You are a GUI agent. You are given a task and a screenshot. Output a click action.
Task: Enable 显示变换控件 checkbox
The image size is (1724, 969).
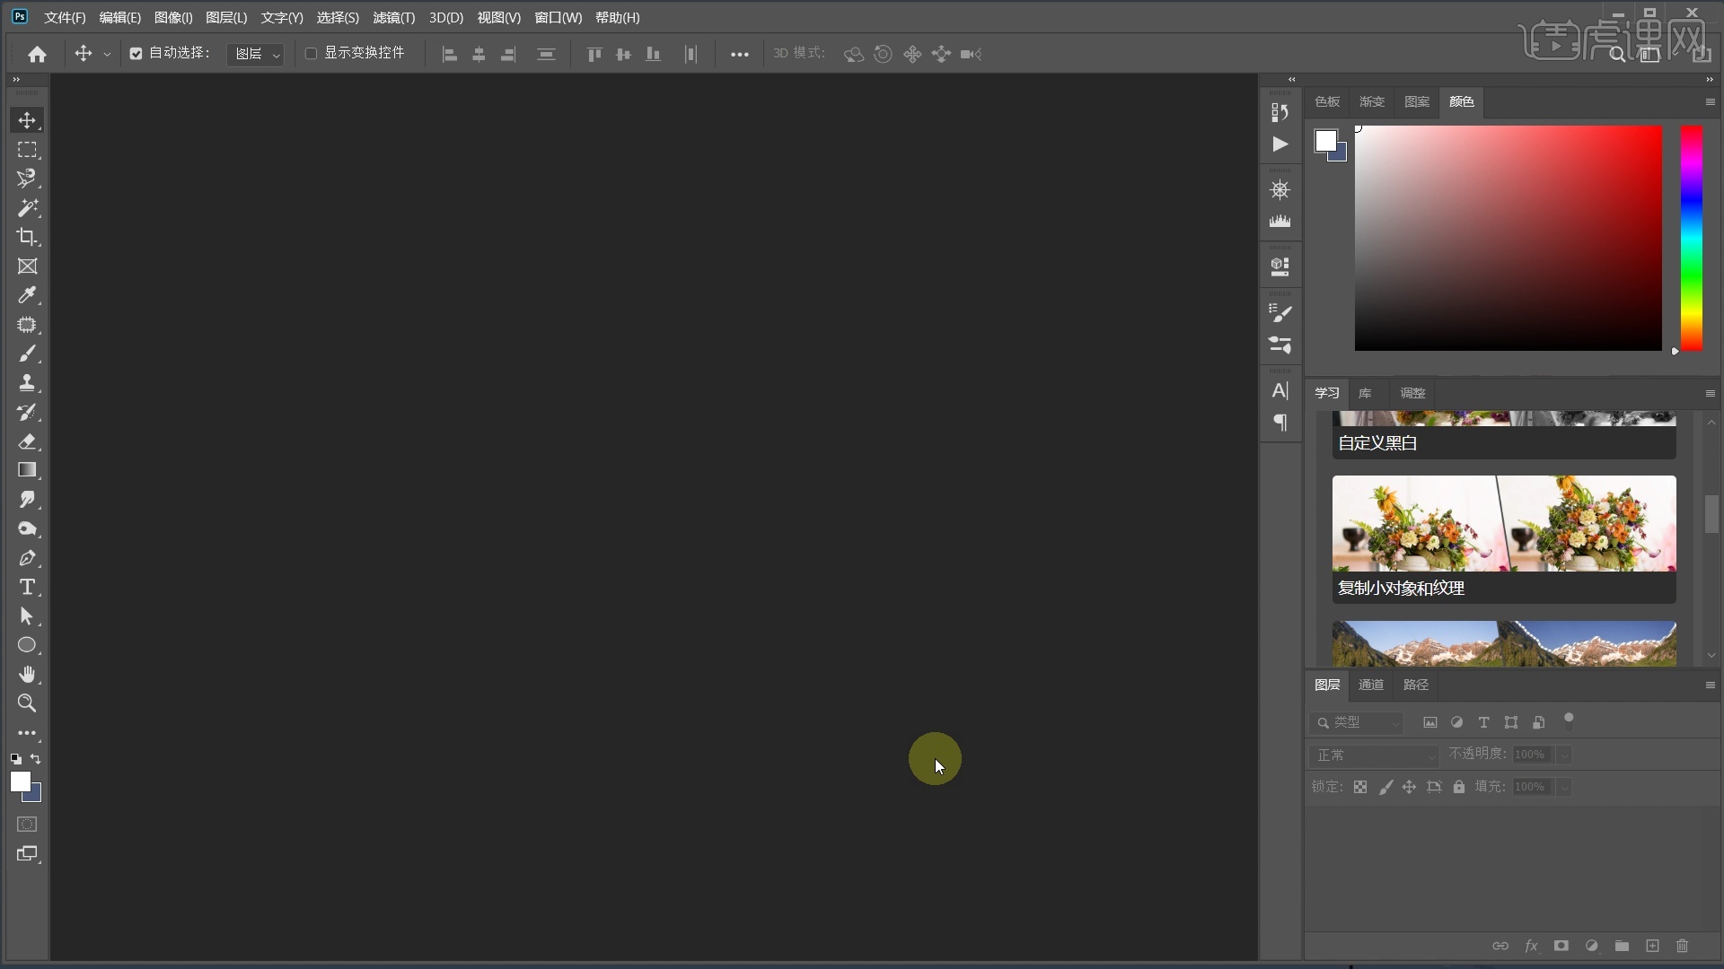311,54
